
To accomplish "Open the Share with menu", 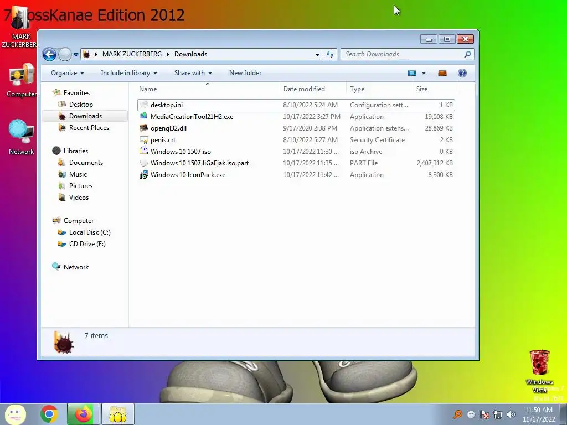I will (193, 73).
